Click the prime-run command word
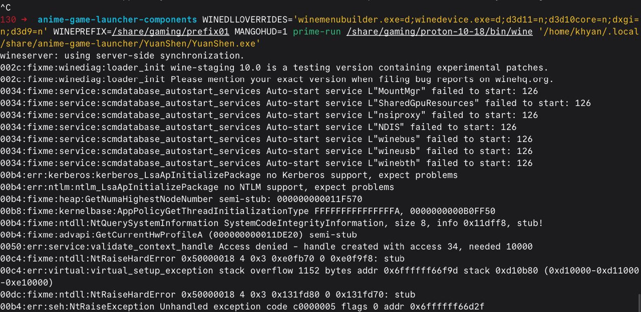 tap(316, 31)
